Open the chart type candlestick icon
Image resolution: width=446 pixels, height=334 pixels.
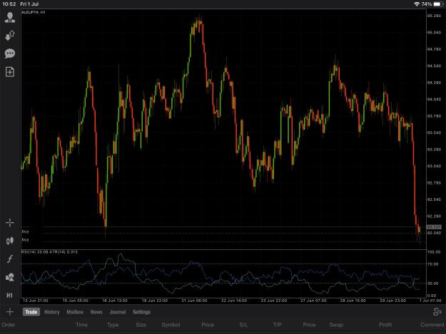click(x=10, y=241)
